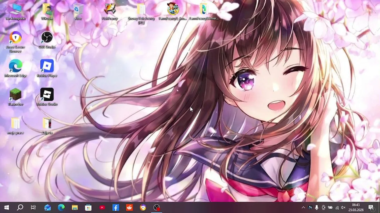The image size is (380, 213).
Task: Open Microsoft Store from the taskbar
Action: (88, 208)
